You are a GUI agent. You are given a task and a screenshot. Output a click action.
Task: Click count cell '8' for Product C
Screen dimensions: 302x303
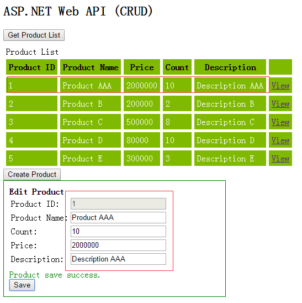177,122
